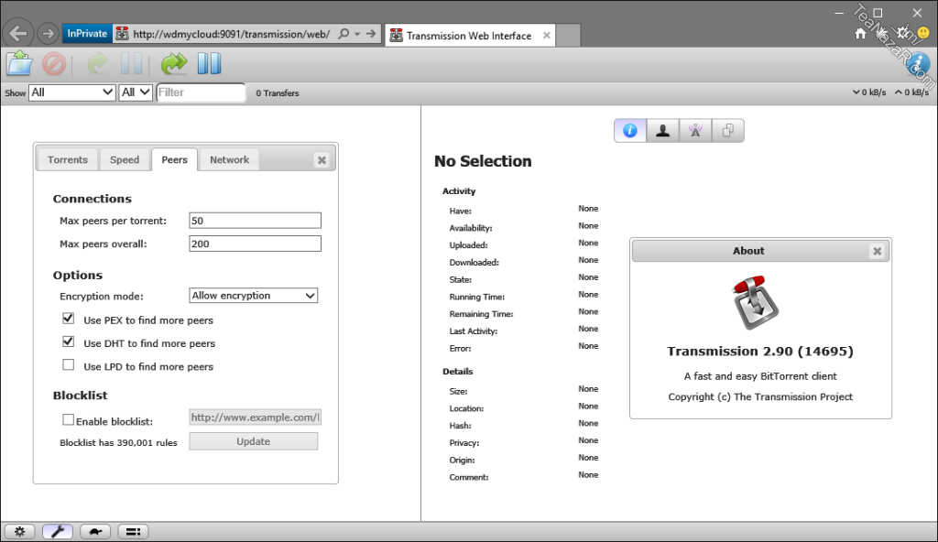Click the Start selected torrent icon

point(97,63)
